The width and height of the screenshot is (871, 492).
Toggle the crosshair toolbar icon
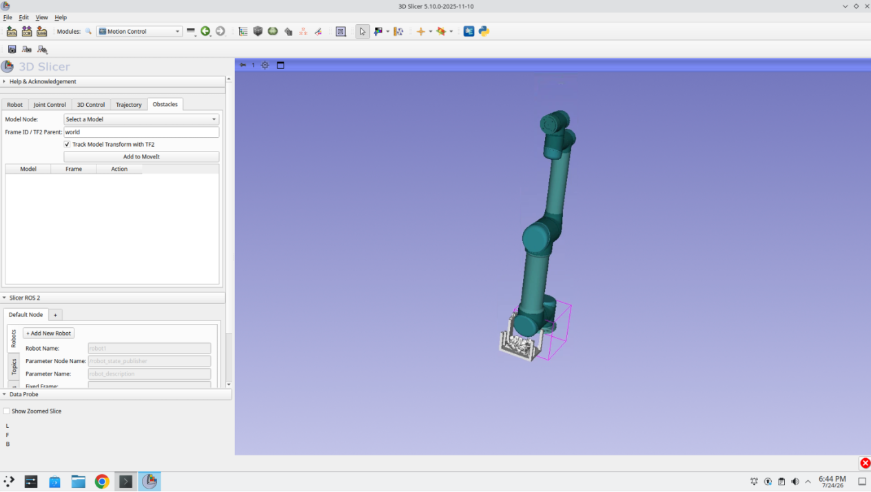point(421,32)
